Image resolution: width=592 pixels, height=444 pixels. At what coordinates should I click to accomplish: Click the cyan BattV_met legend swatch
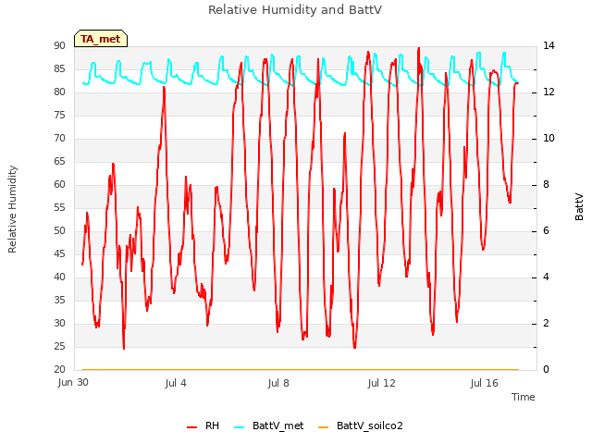point(239,427)
